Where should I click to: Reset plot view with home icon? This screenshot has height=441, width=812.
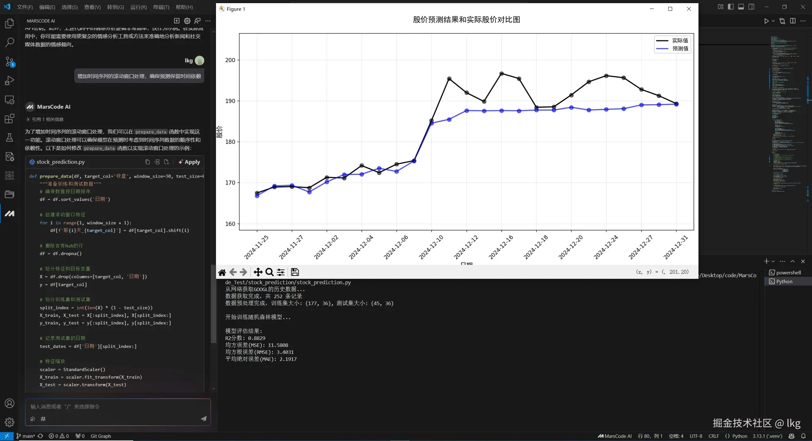click(x=222, y=272)
